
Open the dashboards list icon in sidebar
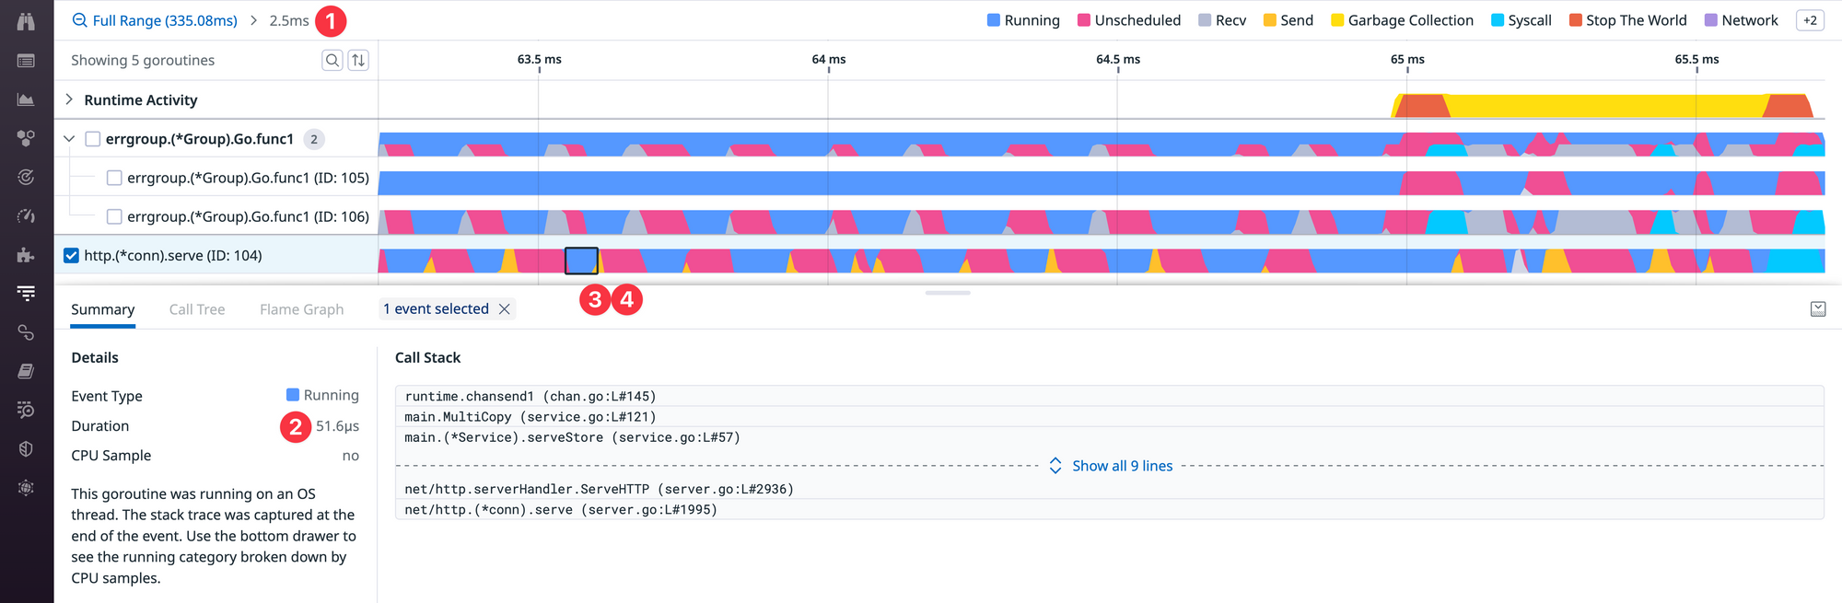pos(26,61)
